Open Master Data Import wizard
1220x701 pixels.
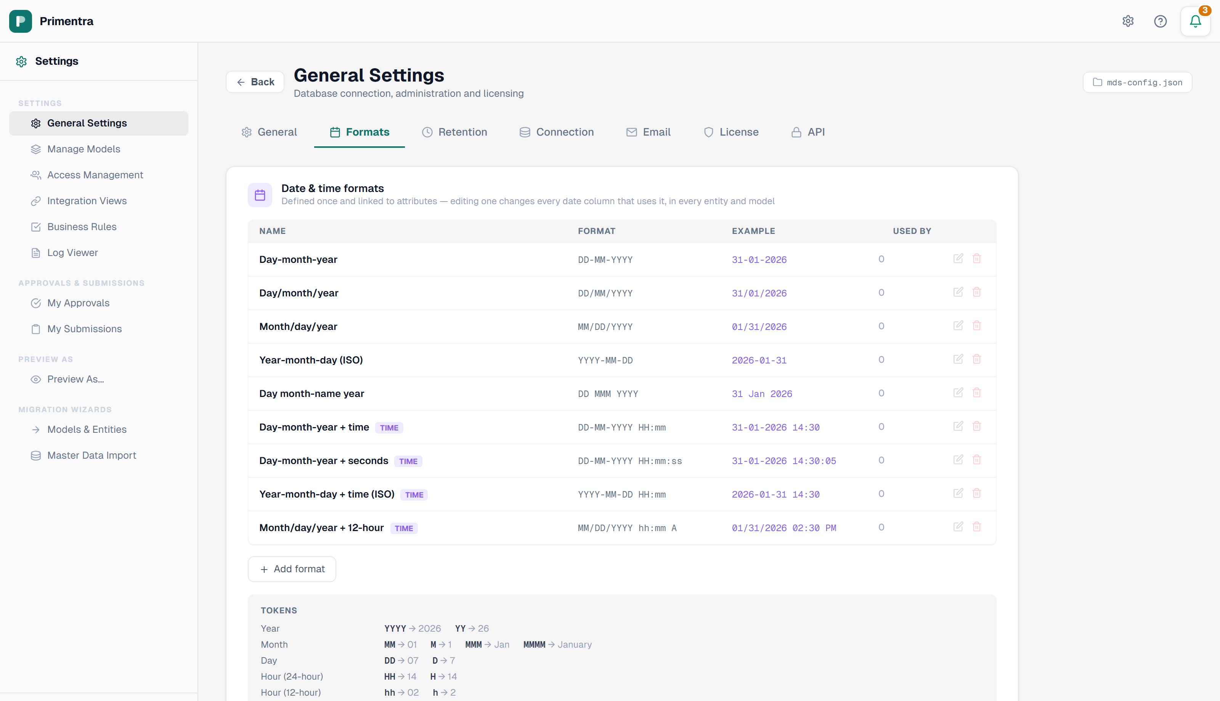(98, 455)
